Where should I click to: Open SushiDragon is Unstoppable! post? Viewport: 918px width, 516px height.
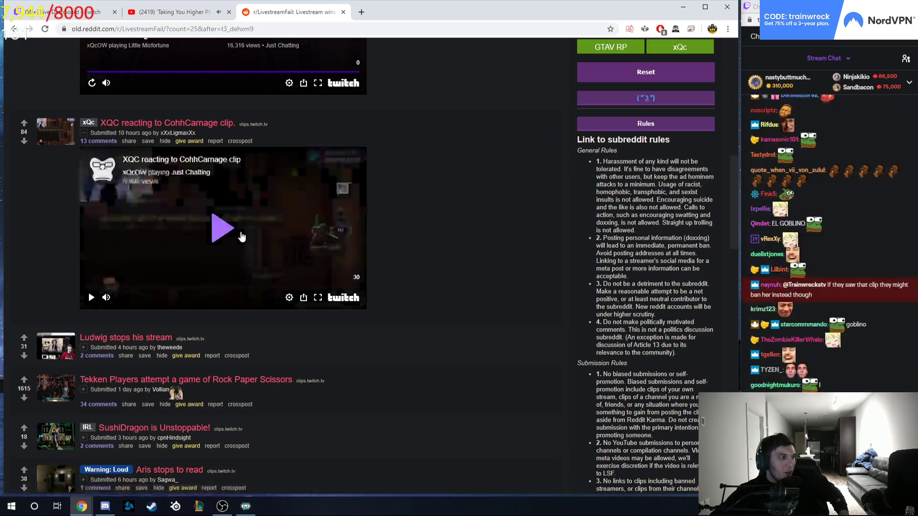point(154,428)
